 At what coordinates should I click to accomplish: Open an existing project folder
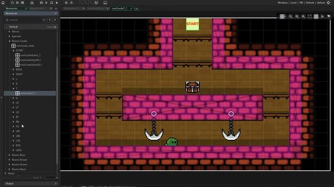pyautogui.click(x=17, y=3)
